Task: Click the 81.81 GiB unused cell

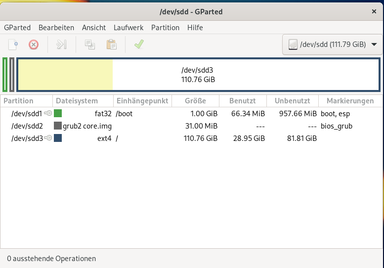Action: [302, 138]
